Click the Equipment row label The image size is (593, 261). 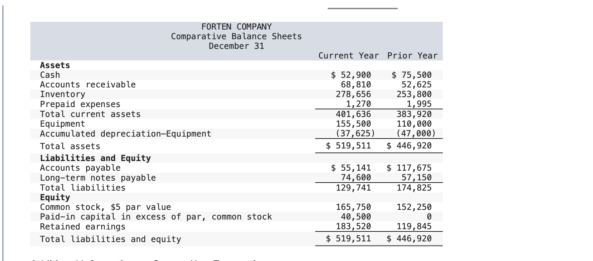click(63, 124)
